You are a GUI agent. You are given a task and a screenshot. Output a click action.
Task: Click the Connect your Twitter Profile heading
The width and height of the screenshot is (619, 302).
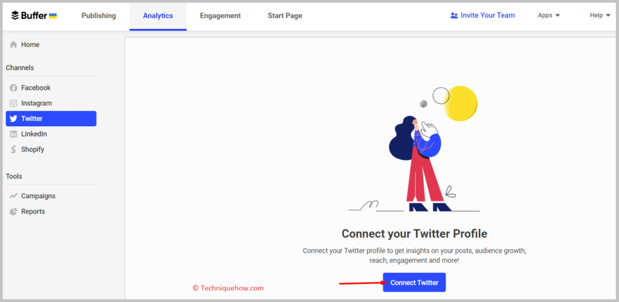[414, 234]
